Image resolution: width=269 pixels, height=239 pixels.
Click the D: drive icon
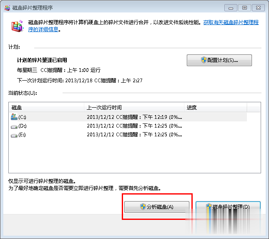tap(14, 127)
